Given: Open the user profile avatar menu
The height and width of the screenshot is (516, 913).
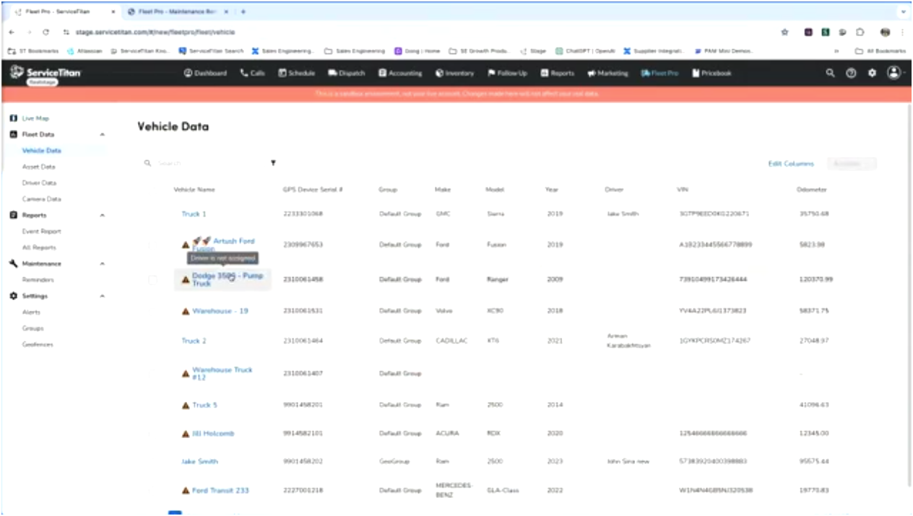Looking at the screenshot, I should pyautogui.click(x=894, y=73).
